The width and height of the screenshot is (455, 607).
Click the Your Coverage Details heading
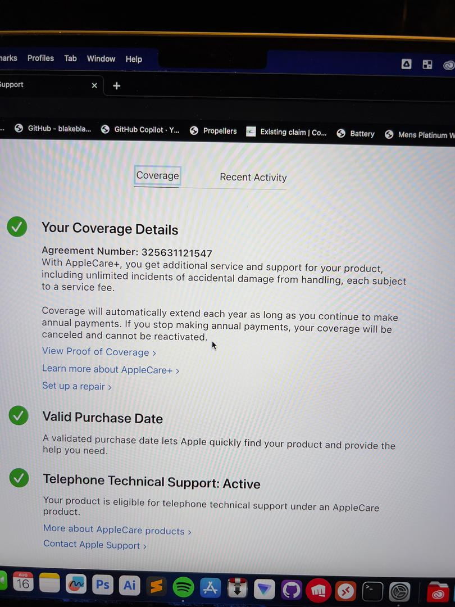click(x=110, y=228)
